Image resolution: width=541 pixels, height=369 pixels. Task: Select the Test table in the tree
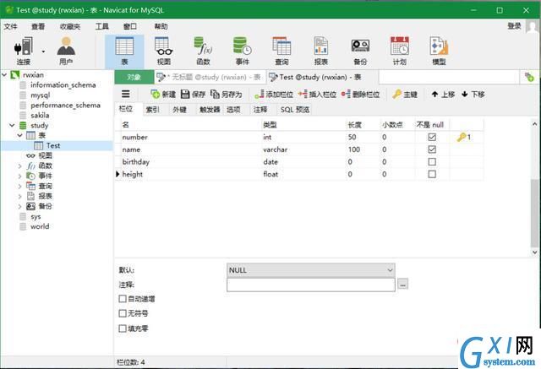[x=53, y=146]
